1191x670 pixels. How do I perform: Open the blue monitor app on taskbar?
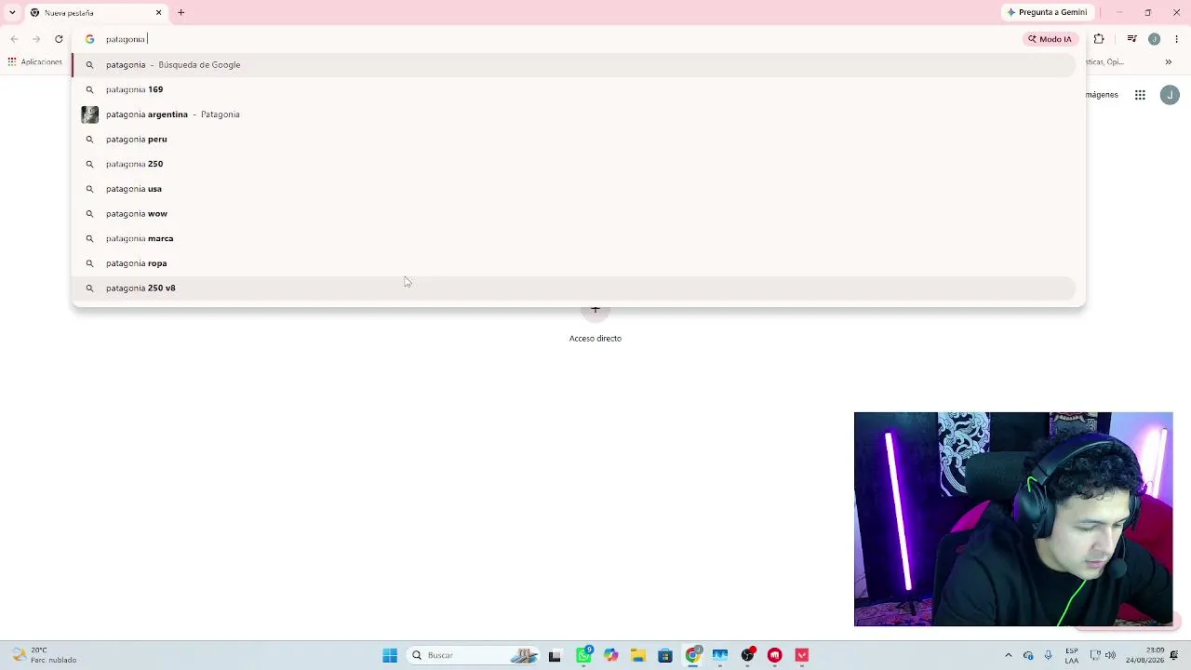pos(720,655)
